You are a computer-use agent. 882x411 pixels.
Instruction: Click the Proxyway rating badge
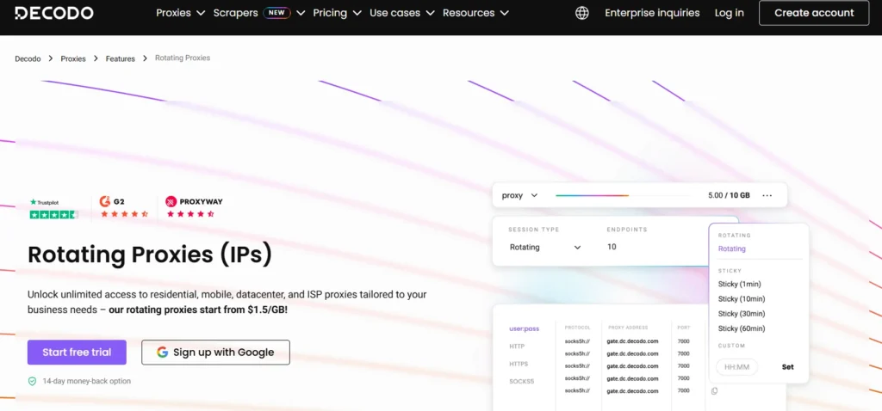194,206
